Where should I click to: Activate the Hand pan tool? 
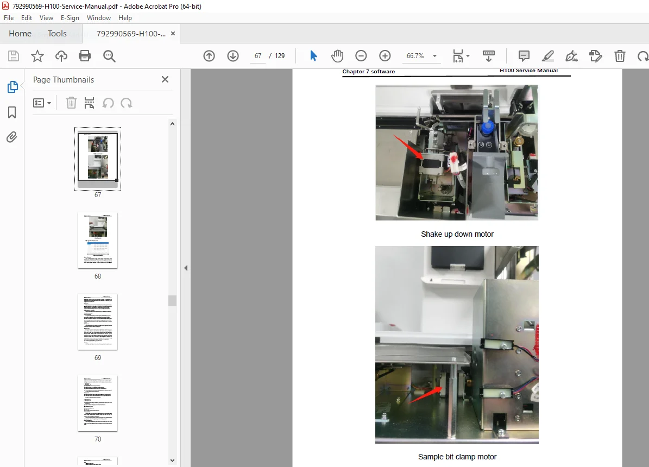(x=337, y=56)
